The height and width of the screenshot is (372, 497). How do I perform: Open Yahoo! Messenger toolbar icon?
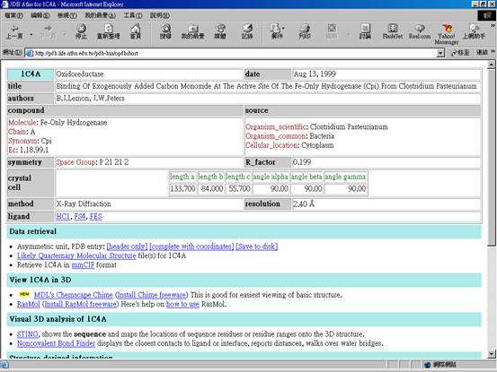[447, 34]
